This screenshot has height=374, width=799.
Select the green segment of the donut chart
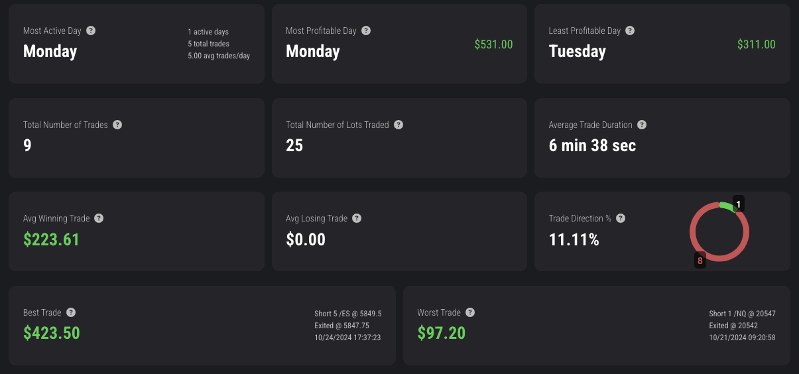[x=727, y=207]
